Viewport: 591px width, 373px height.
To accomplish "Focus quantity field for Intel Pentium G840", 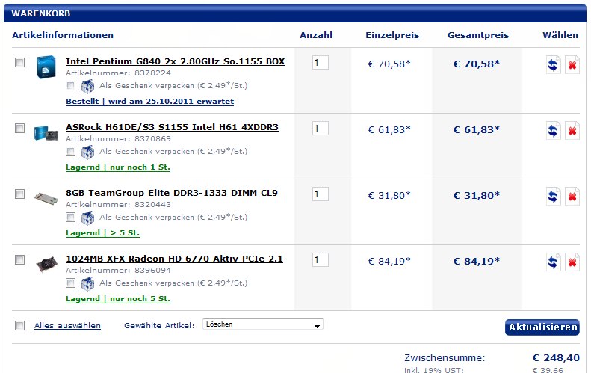I will (321, 63).
